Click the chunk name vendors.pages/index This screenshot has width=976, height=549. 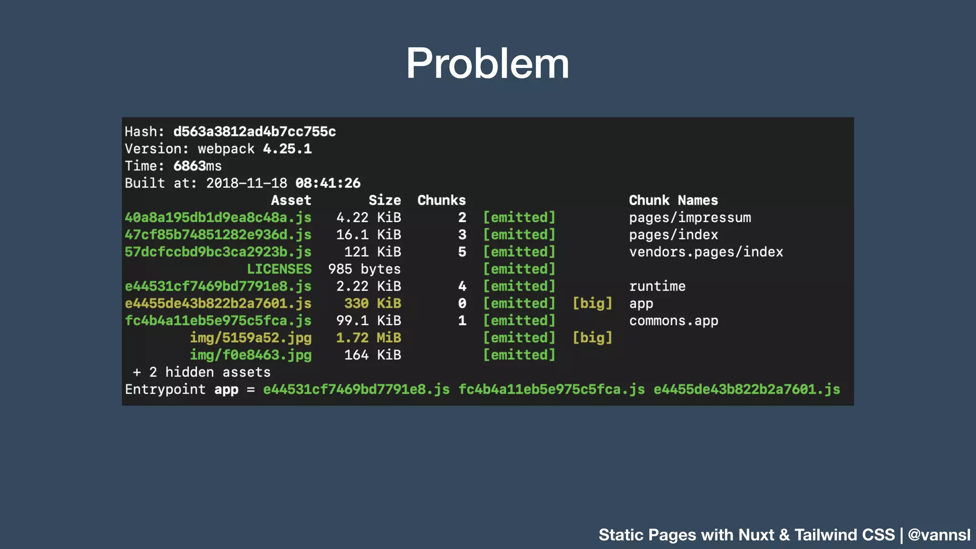(706, 252)
